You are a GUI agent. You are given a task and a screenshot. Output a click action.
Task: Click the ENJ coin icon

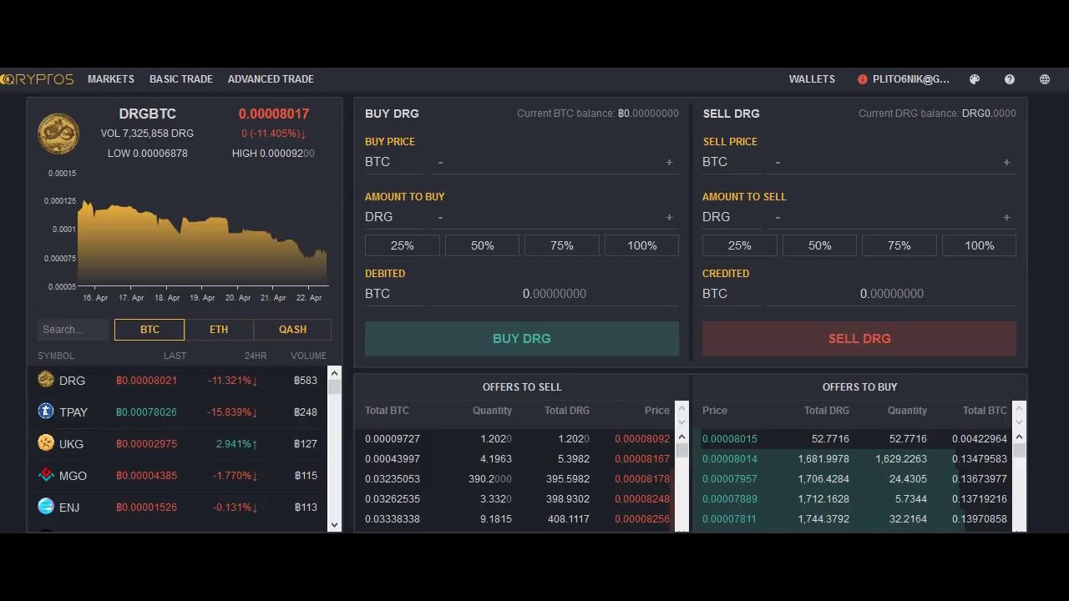[46, 507]
